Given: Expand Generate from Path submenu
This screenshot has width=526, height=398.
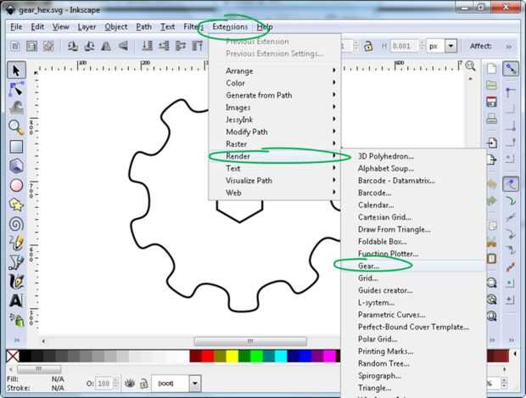Looking at the screenshot, I should 274,95.
